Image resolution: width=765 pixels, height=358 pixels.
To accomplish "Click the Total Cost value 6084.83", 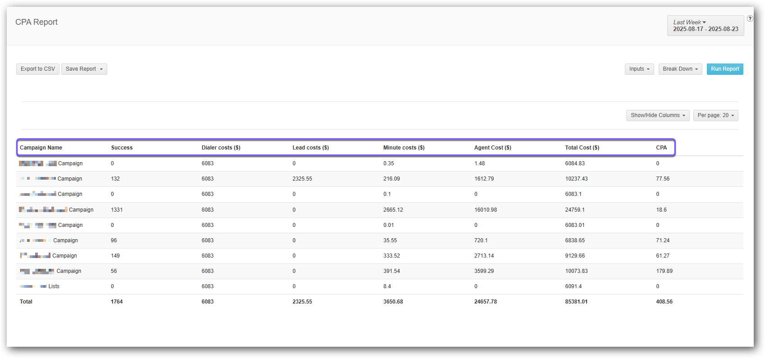I will [575, 163].
